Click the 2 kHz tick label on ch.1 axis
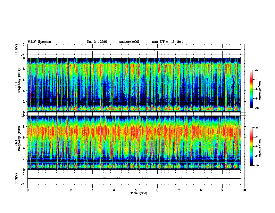This screenshot has width=275, height=213. [x=24, y=102]
